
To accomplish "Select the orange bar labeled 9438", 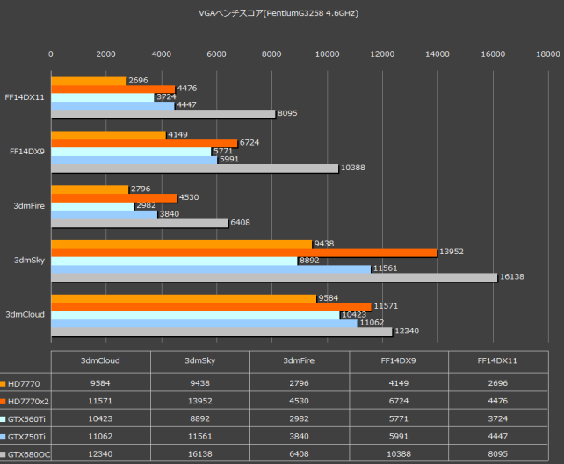I will pos(181,244).
